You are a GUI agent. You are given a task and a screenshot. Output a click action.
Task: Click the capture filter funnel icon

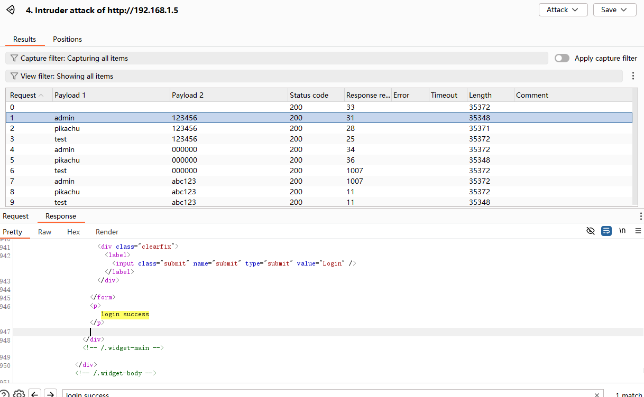[x=14, y=58]
